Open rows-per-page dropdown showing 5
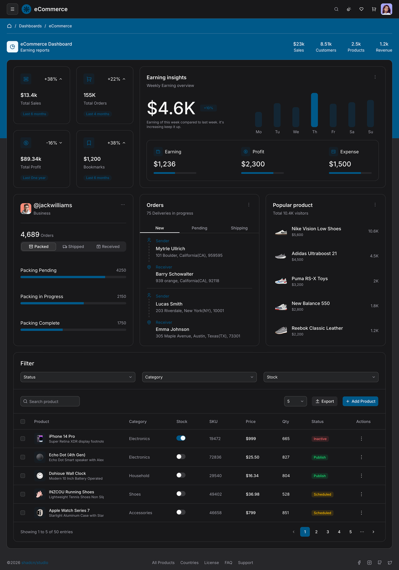Viewport: 399px width, 570px height. pyautogui.click(x=296, y=401)
